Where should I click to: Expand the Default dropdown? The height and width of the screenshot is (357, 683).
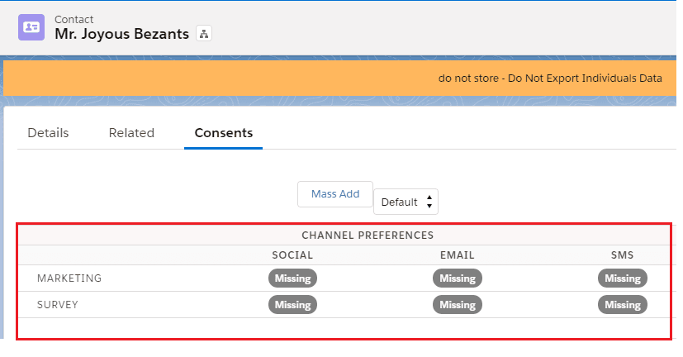click(406, 202)
